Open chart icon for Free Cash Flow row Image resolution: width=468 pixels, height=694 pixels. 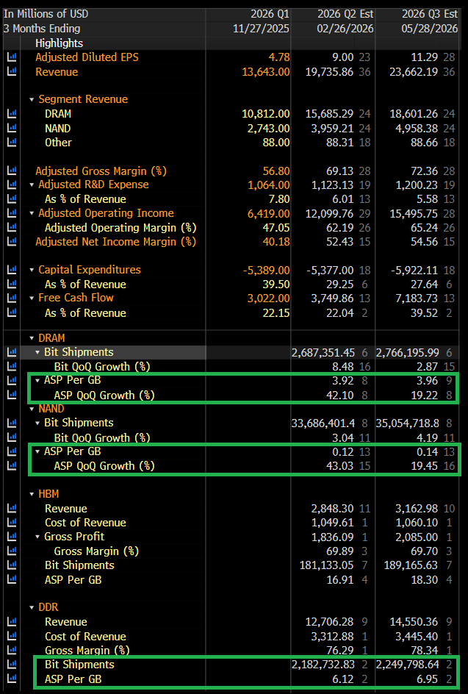(12, 298)
